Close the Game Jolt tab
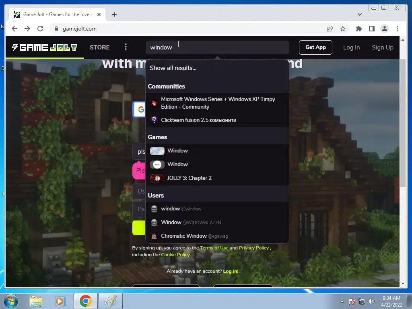This screenshot has height=309, width=412. [x=99, y=14]
